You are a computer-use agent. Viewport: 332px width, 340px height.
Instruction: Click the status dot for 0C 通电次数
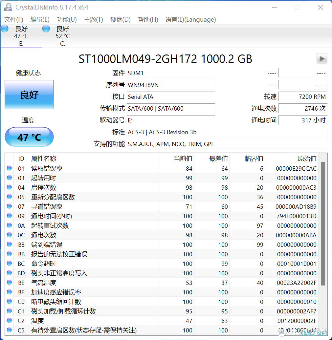pos(9,235)
